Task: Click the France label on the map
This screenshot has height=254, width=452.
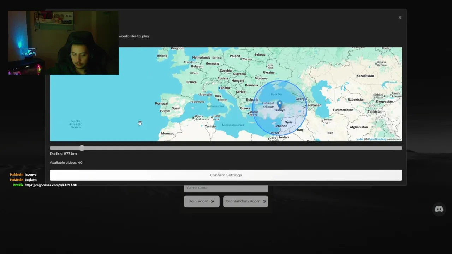Action: pos(191,82)
